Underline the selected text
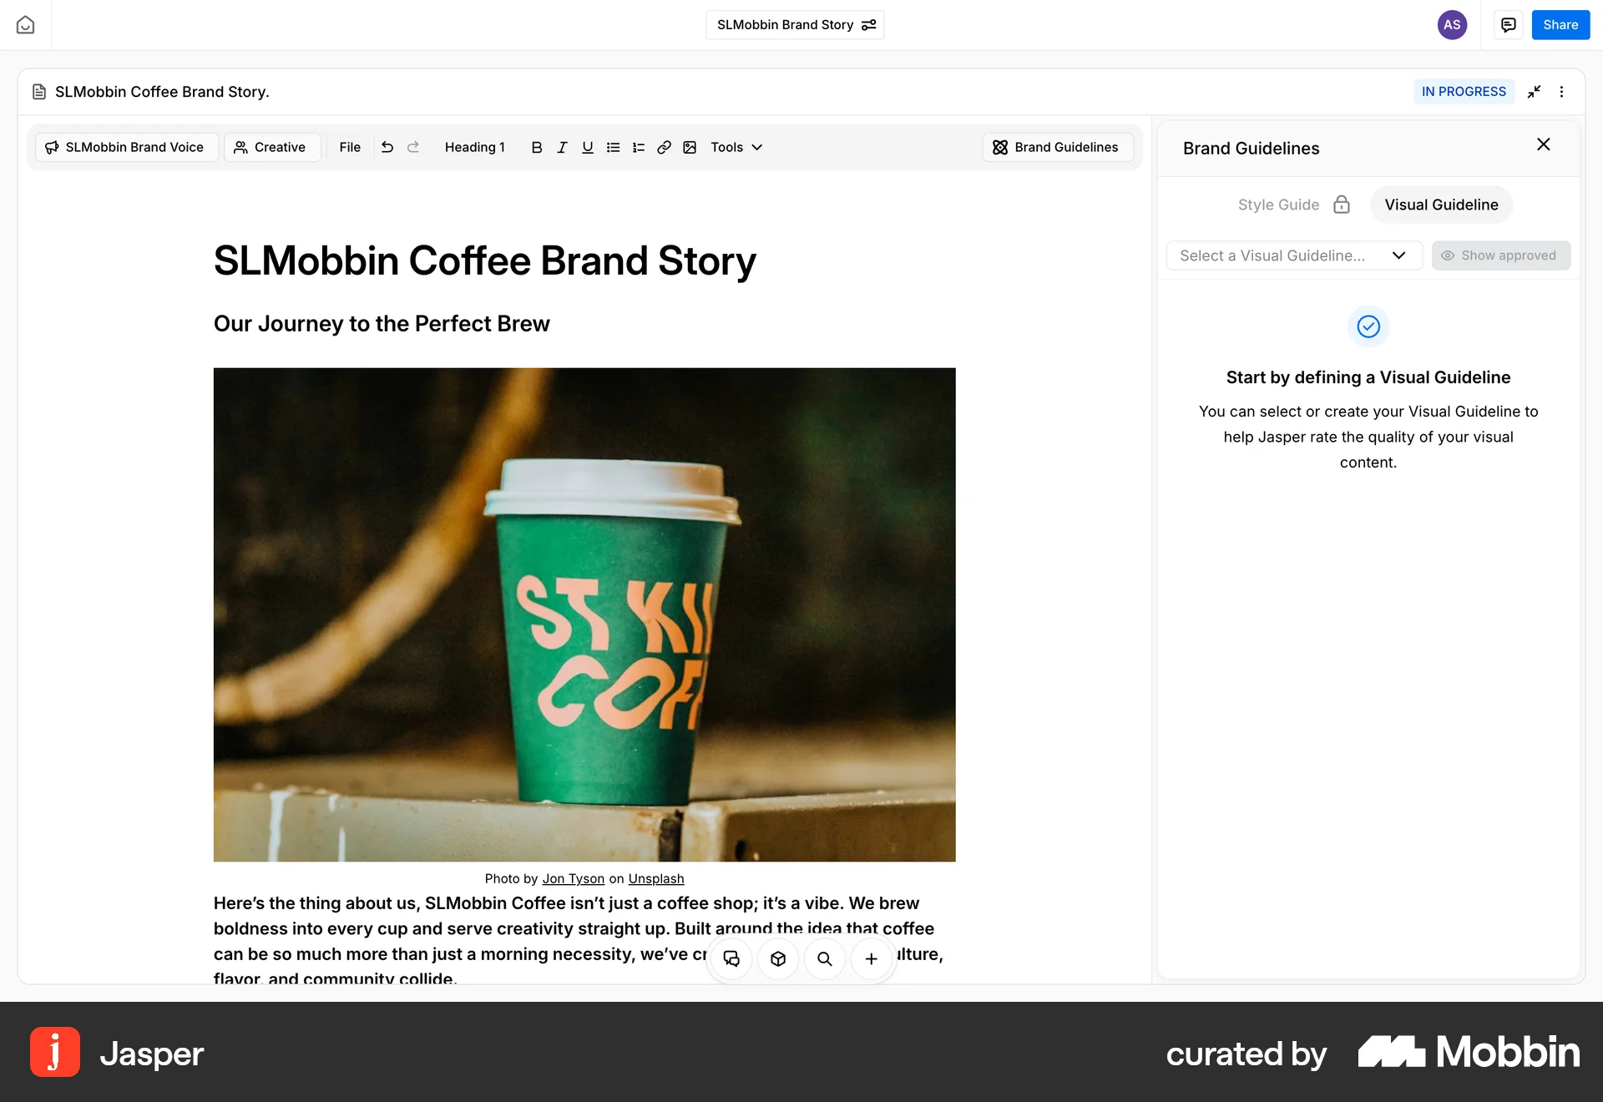 tap(588, 147)
